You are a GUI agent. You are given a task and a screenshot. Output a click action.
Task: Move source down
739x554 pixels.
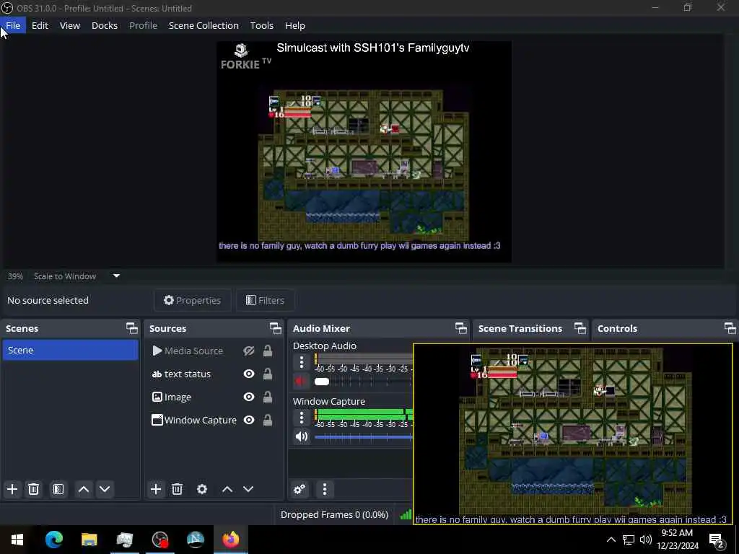(x=248, y=489)
